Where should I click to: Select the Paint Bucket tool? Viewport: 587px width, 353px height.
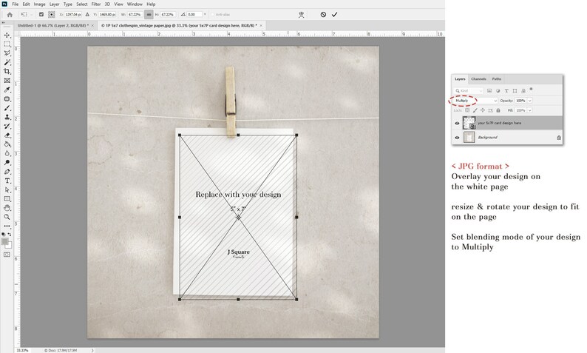7,144
